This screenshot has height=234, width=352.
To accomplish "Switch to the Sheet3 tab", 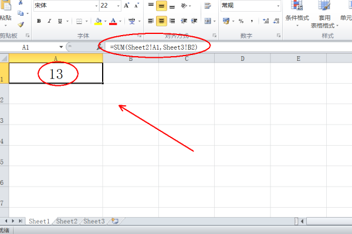I will pos(93,221).
